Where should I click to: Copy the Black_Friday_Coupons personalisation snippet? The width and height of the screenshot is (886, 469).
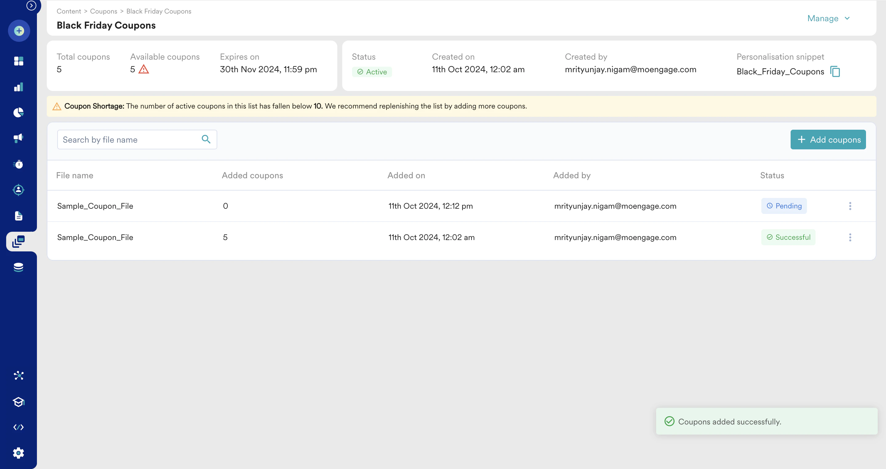click(x=835, y=72)
